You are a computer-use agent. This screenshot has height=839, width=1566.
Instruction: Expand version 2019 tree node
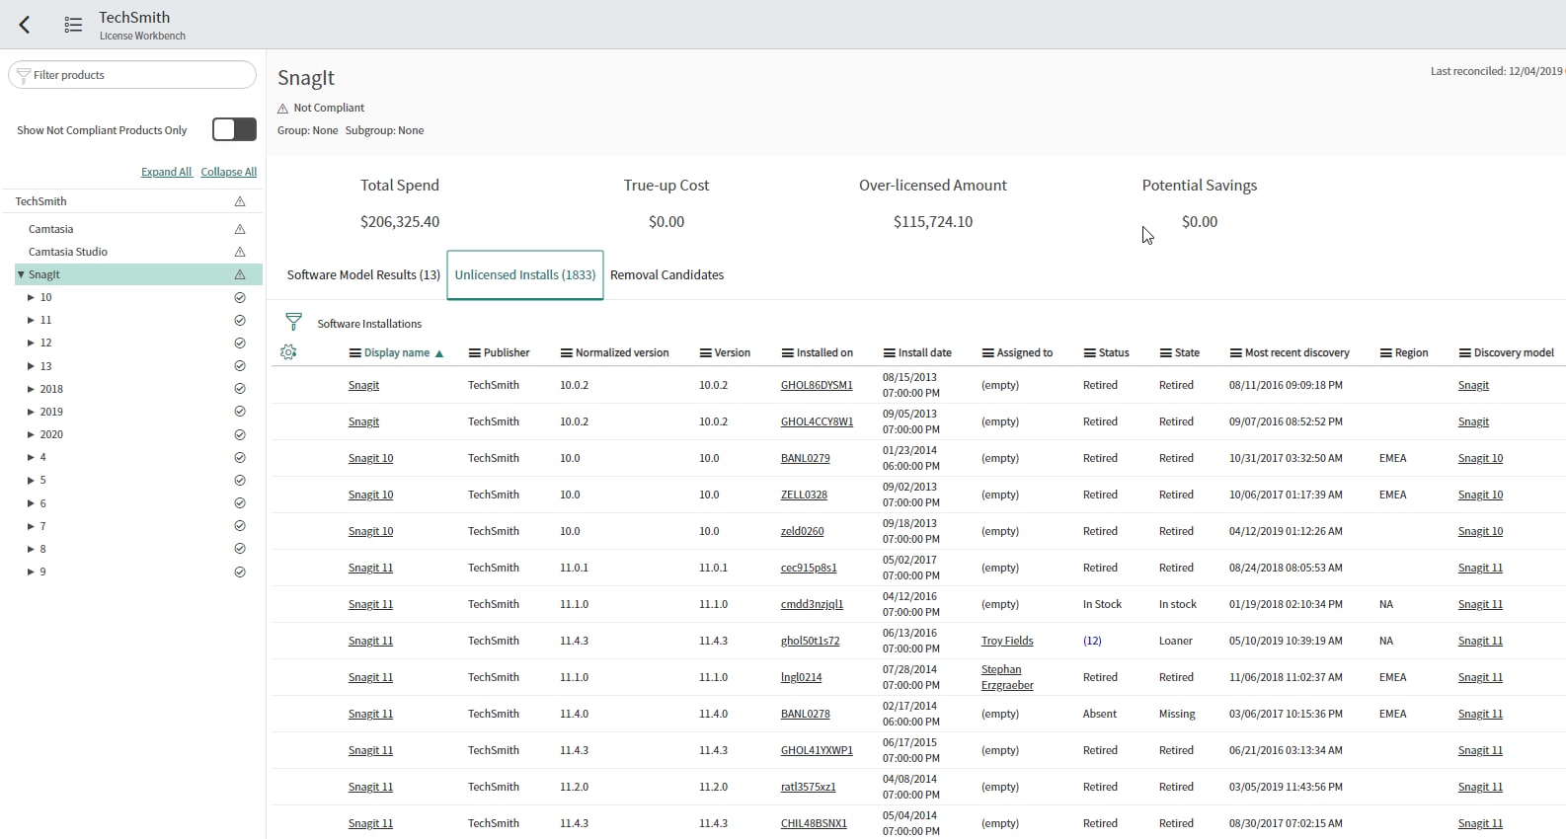(31, 412)
